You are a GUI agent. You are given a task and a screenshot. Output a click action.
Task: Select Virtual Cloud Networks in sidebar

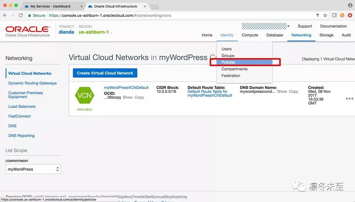[x=29, y=73]
